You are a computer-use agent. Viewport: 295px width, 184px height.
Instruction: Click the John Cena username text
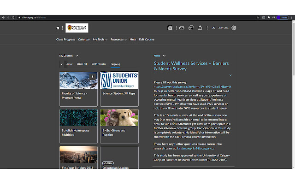pyautogui.click(x=223, y=28)
